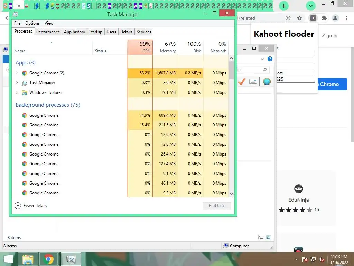Click the Background processes (75) heading

pos(48,105)
